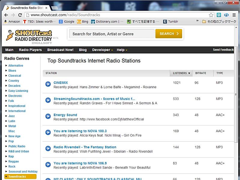Select the Soundtracks Radio browser tab
The image size is (240, 180).
(27, 8)
